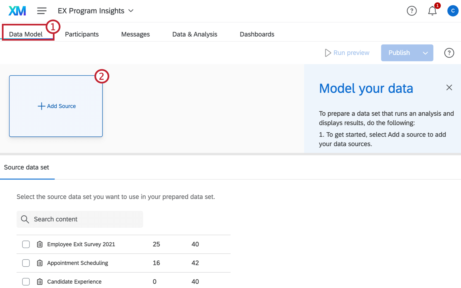Viewport: 461px width, 288px height.
Task: Go to the Dashboards tab
Action: click(257, 34)
